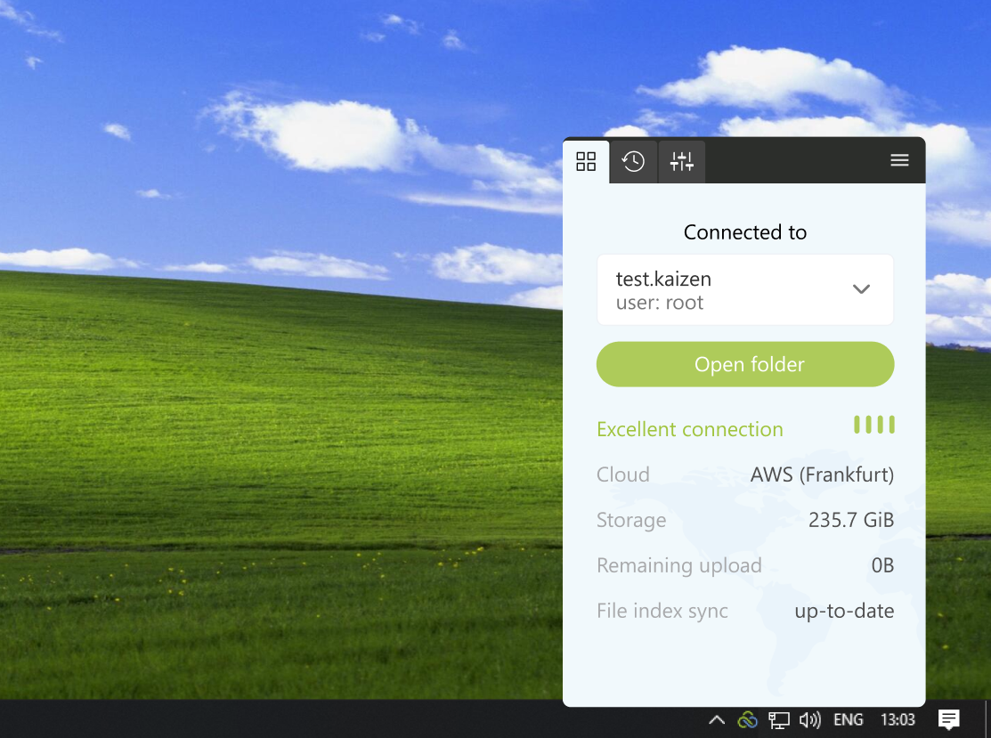Click the user: root label
The width and height of the screenshot is (991, 738).
coord(659,303)
